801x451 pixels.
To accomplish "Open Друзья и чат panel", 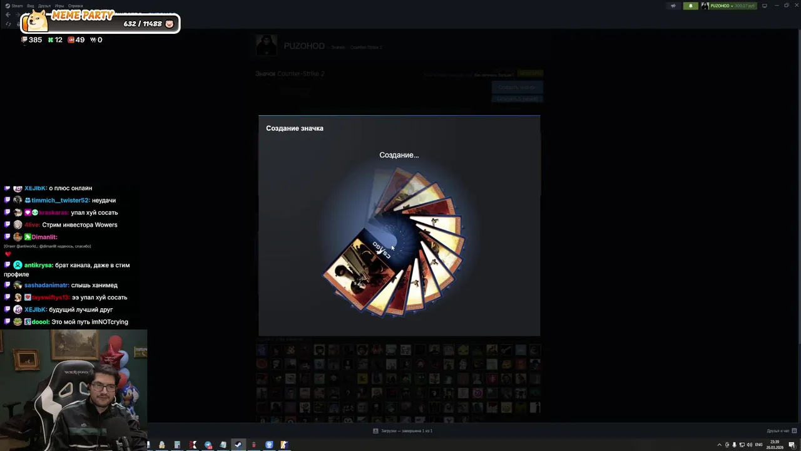I will point(782,431).
